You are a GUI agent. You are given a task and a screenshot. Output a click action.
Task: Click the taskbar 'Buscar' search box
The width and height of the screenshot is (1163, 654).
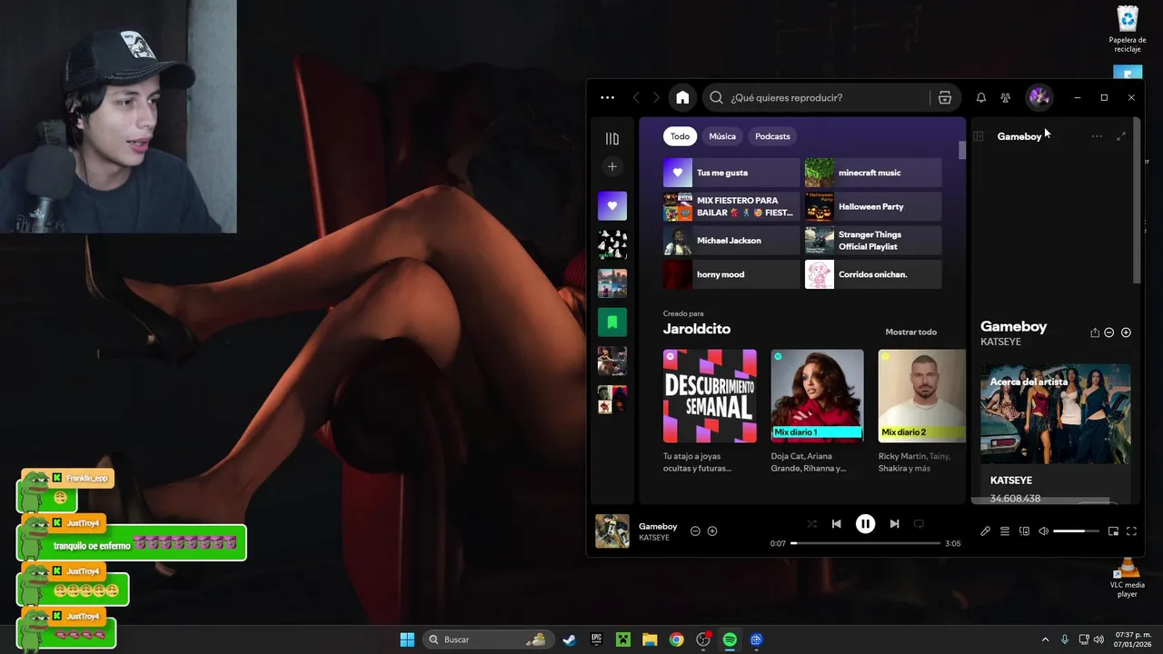coord(488,639)
